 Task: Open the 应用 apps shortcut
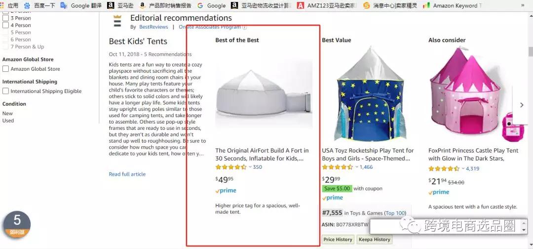(x=9, y=5)
